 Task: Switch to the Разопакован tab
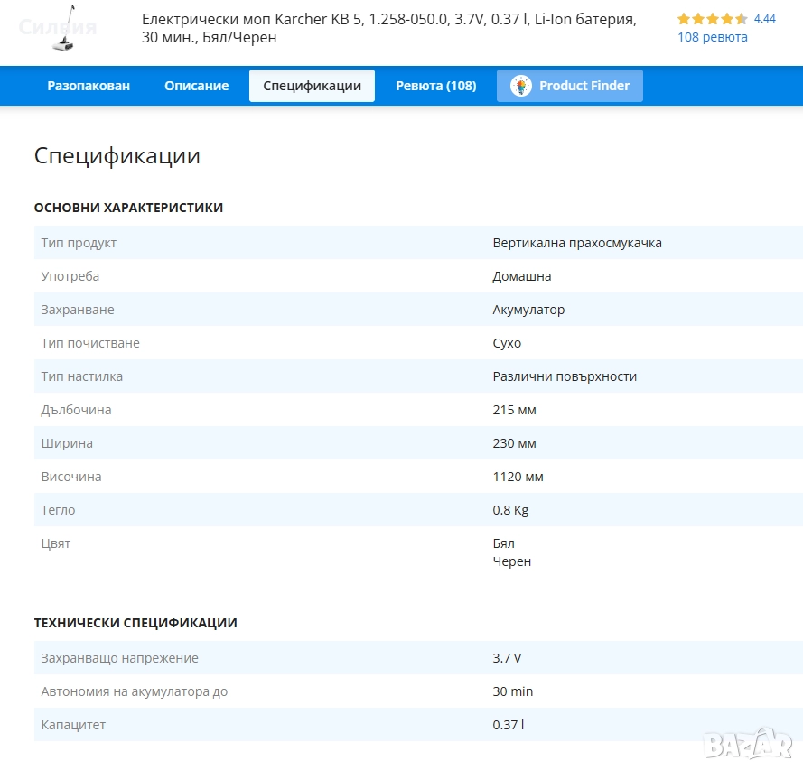pyautogui.click(x=89, y=86)
